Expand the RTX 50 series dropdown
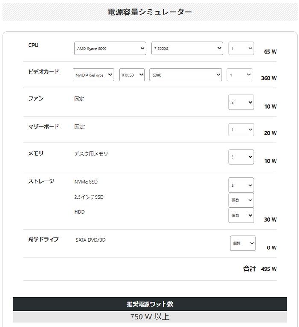The width and height of the screenshot is (299, 327). [x=132, y=75]
